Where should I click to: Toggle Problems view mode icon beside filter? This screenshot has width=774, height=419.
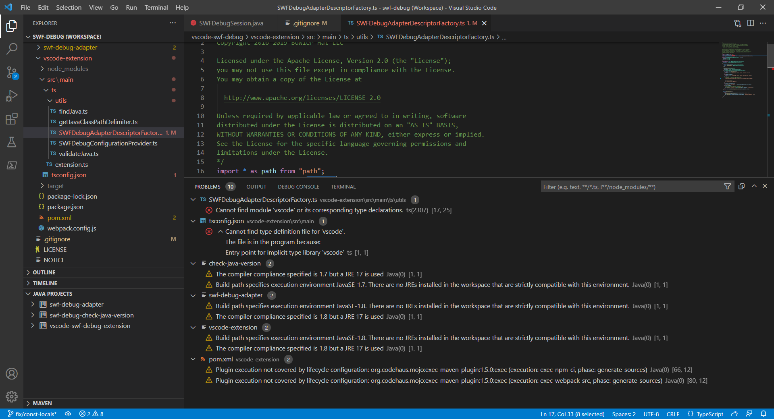741,187
